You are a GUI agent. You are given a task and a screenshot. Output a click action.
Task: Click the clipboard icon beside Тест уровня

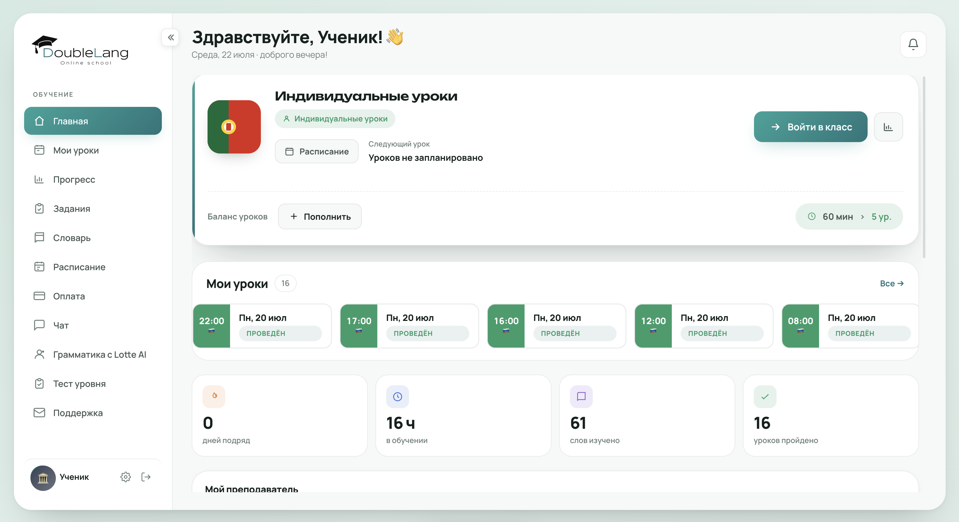39,383
